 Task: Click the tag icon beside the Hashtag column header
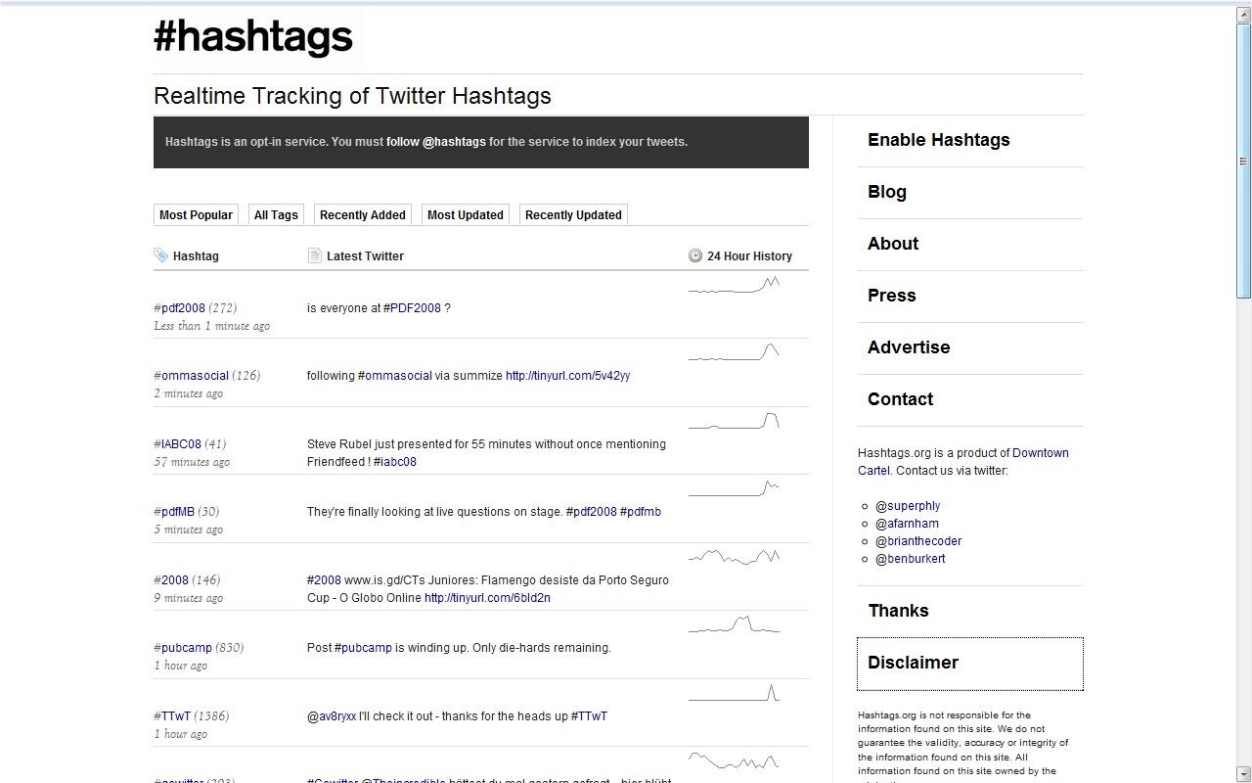[159, 254]
